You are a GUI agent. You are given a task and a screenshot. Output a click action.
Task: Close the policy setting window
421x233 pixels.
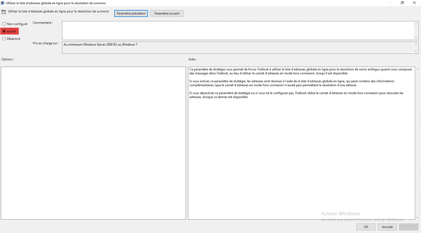(x=414, y=3)
